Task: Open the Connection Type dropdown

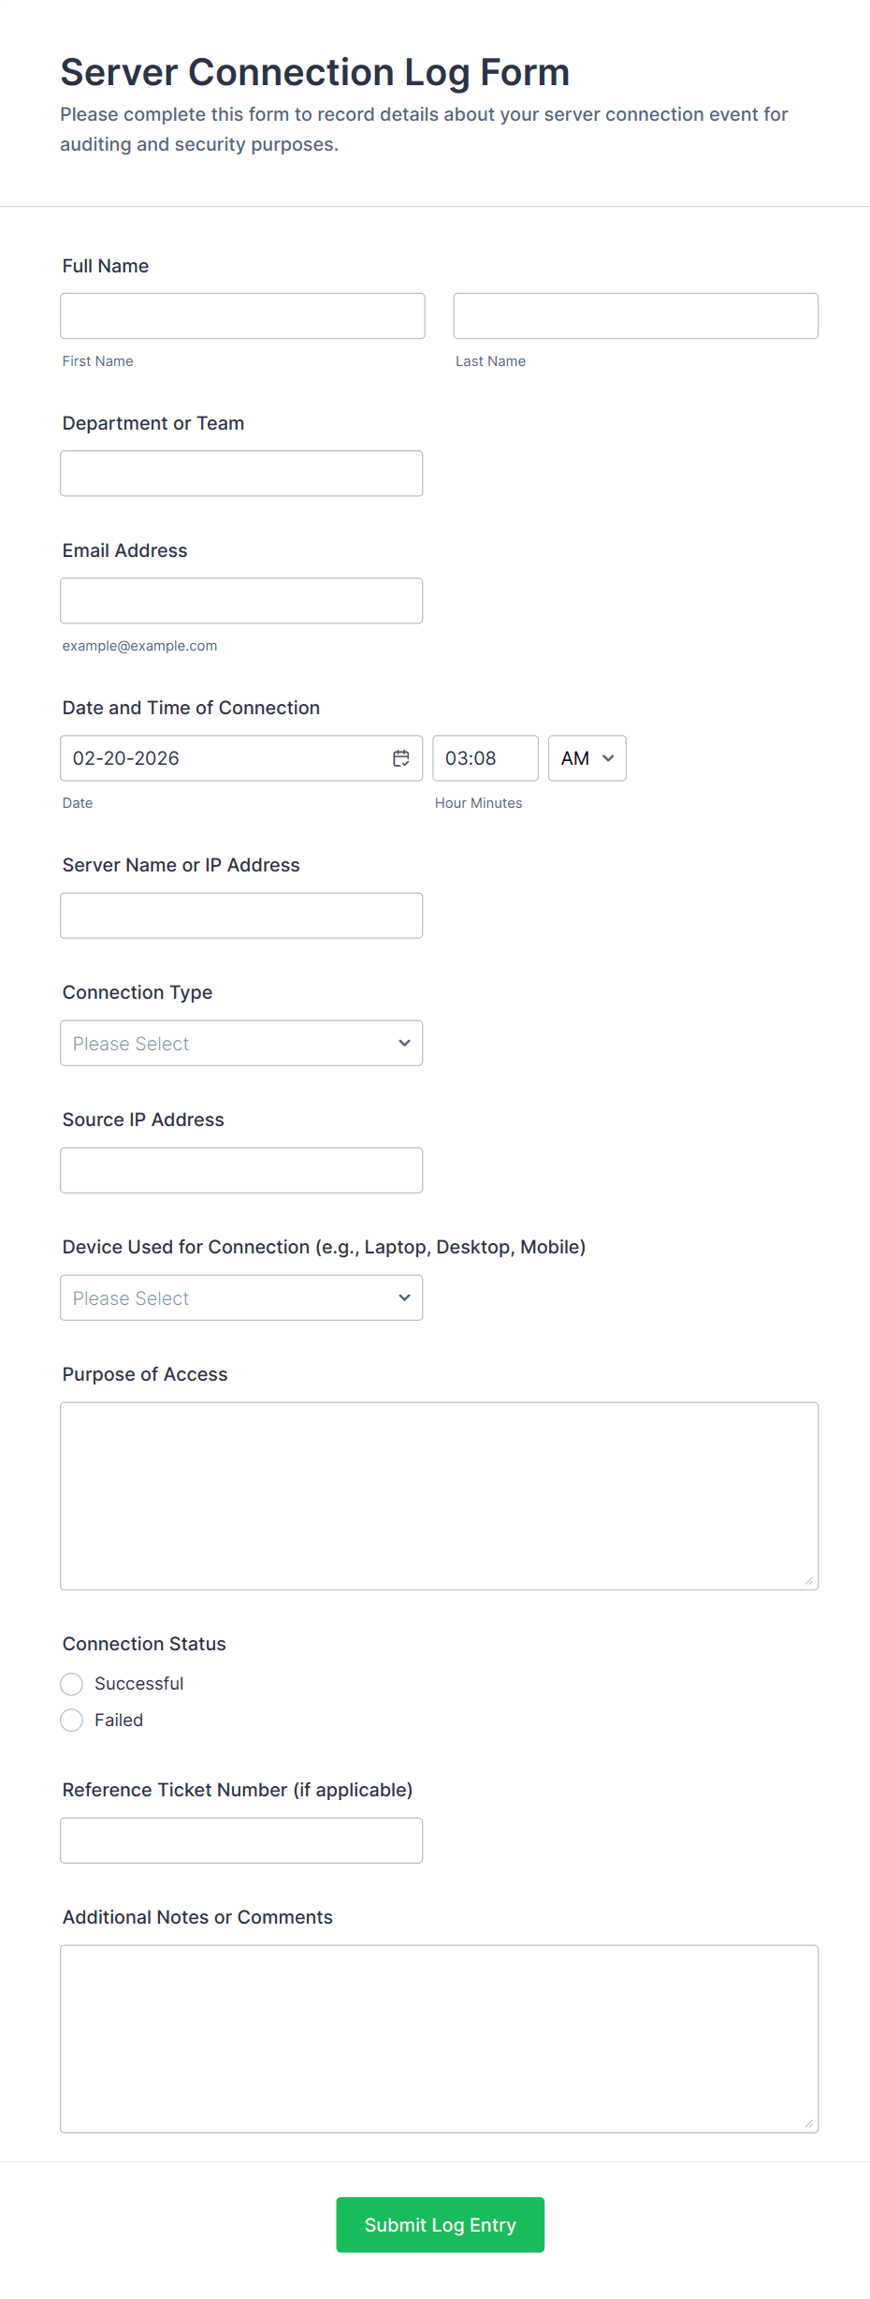Action: pos(241,1043)
